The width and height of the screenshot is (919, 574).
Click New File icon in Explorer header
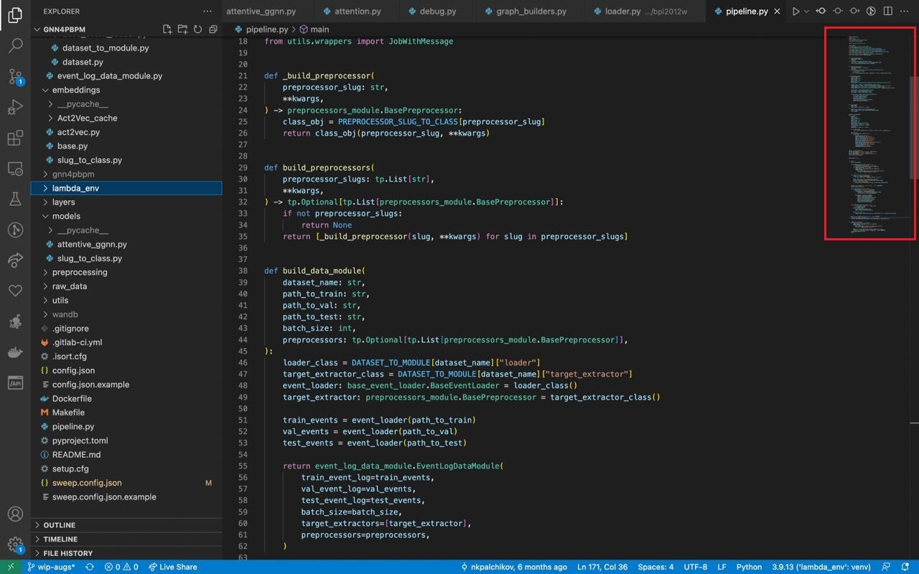tap(167, 29)
